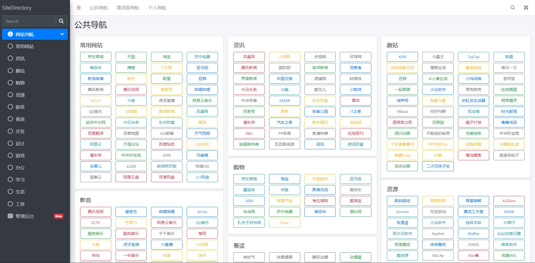Open 423Dow button in 资源
Image resolution: width=535 pixels, height=263 pixels.
509,201
